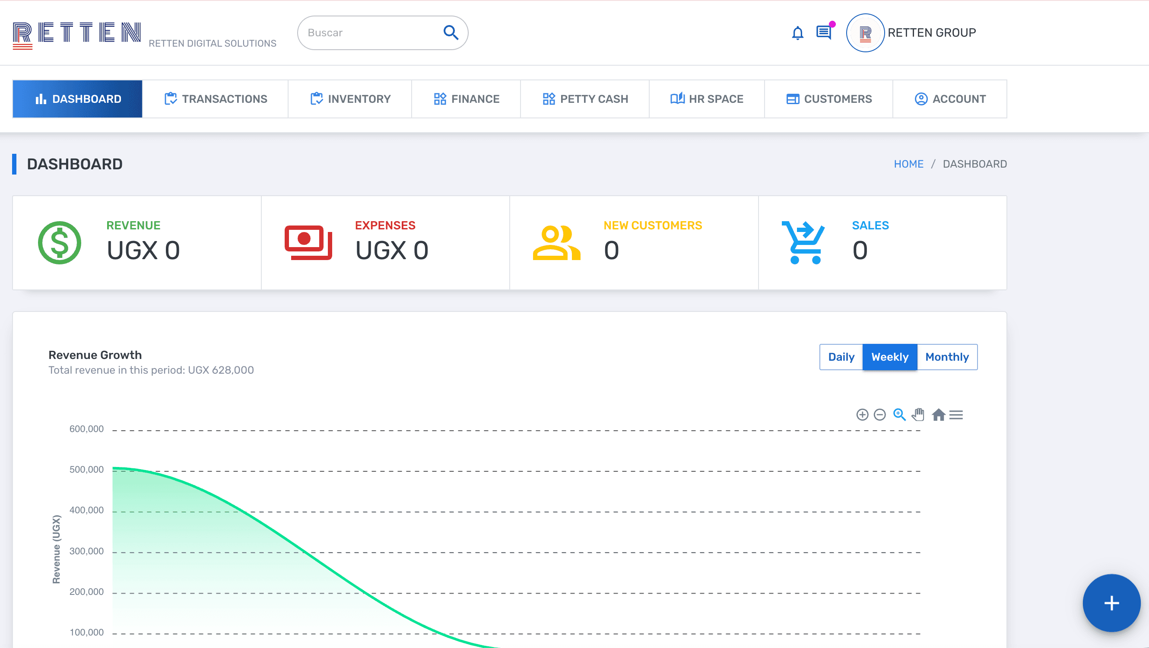Select the chart selection zoom tool
1149x648 pixels.
[x=899, y=415]
